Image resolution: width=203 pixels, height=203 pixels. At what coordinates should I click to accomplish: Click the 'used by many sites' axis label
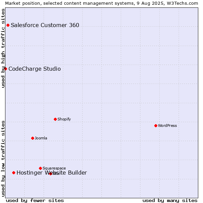(170, 201)
